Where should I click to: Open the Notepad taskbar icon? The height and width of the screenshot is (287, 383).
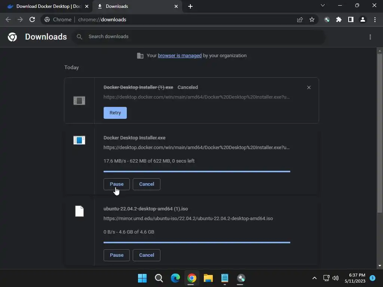tap(225, 278)
